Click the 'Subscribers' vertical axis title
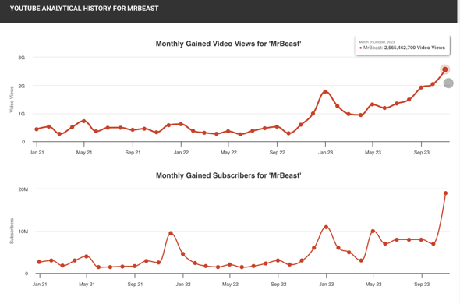Image resolution: width=460 pixels, height=304 pixels. 12,231
